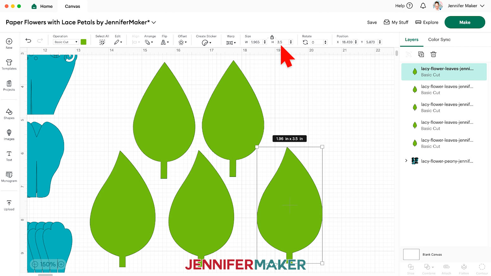Click the Position Y field
This screenshot has width=491, height=276.
[371, 42]
